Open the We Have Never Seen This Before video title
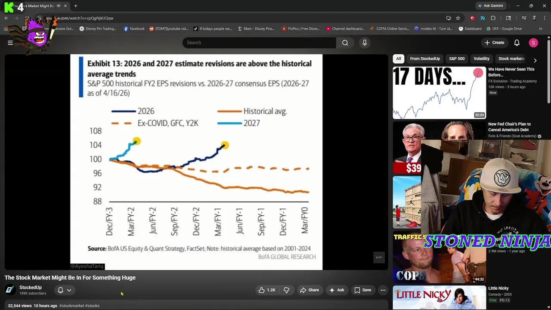Viewport: 551px width, 310px height. (511, 72)
